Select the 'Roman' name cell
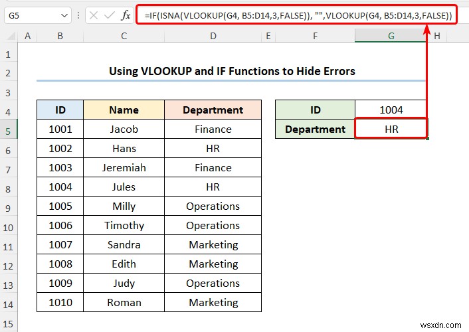 (x=124, y=302)
